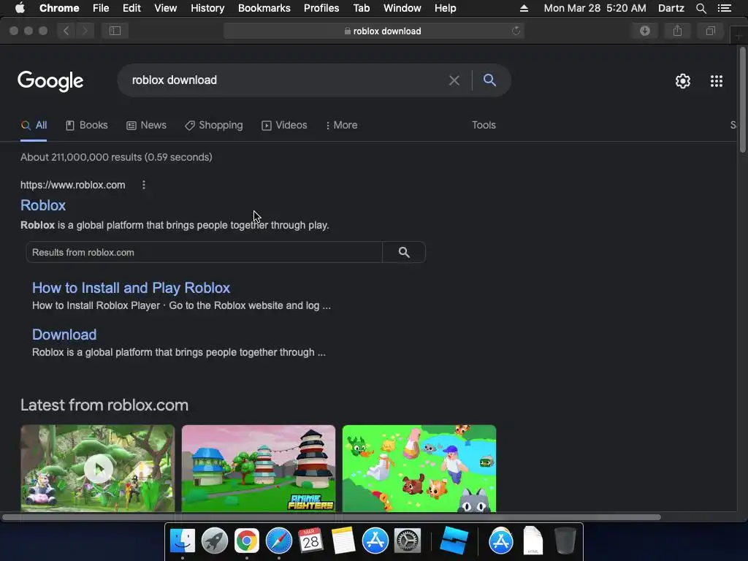Image resolution: width=748 pixels, height=561 pixels.
Task: Open the colorful pets thumbnail
Action: [419, 468]
